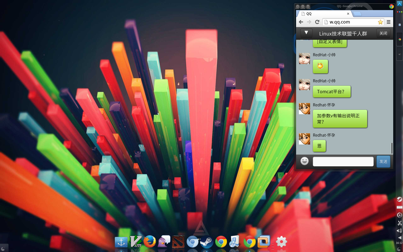Open system settings gear in dock
403x252 pixels.
pos(281,242)
